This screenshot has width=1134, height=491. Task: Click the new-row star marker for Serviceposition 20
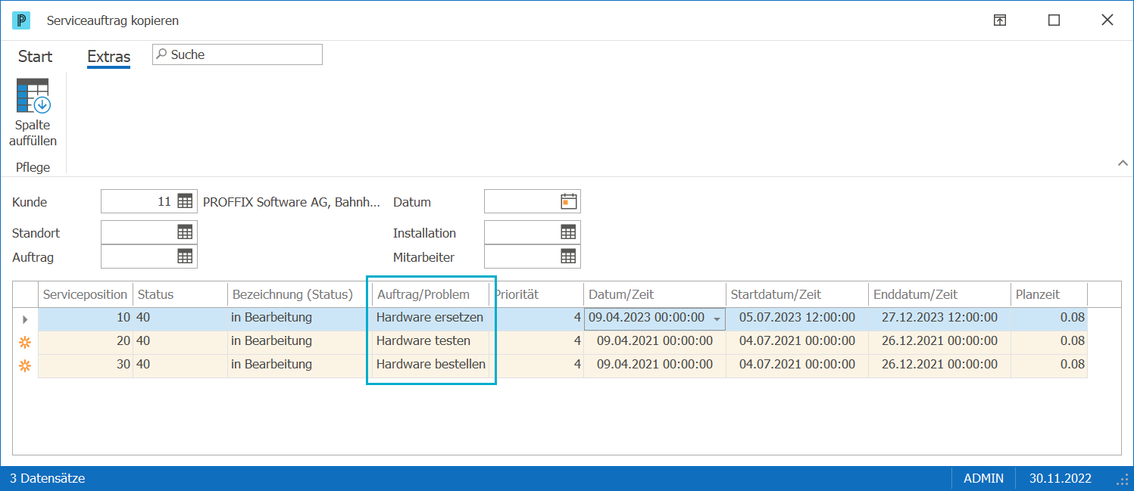25,342
